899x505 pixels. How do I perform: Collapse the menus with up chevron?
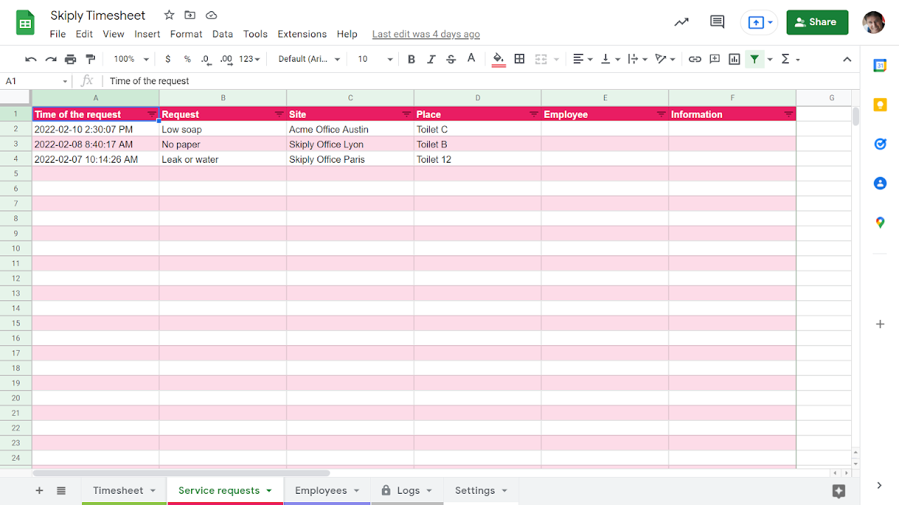(847, 59)
